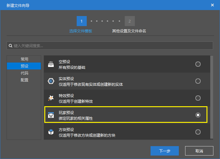Choose the 方块预设 radio option
This screenshot has height=159, width=220.
pyautogui.click(x=198, y=132)
